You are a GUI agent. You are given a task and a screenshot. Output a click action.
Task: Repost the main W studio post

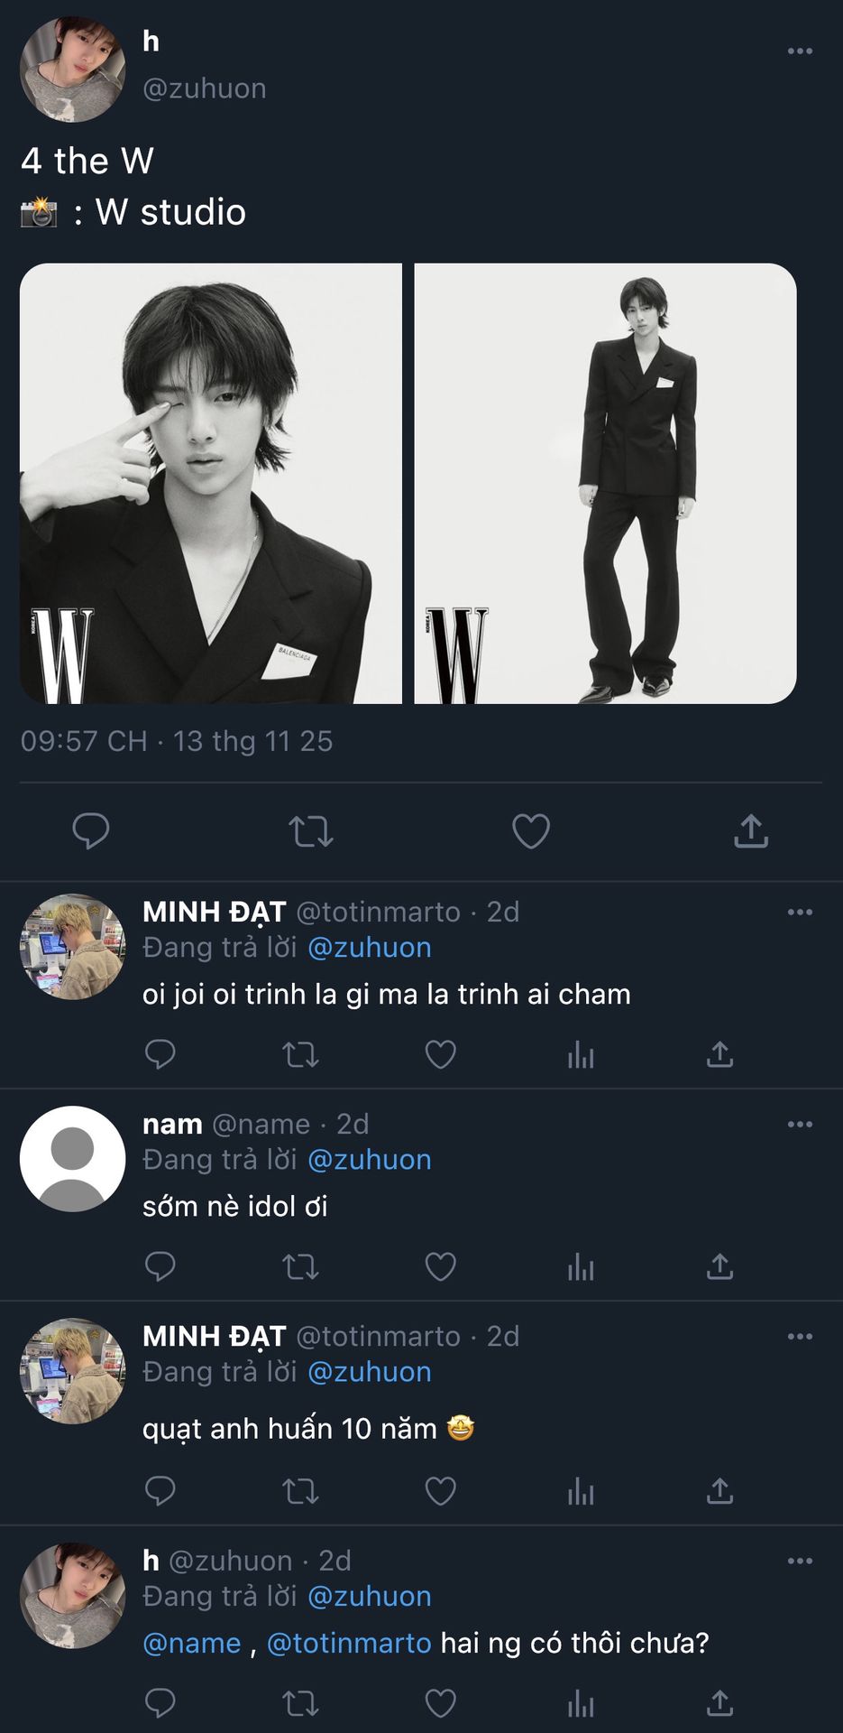311,831
